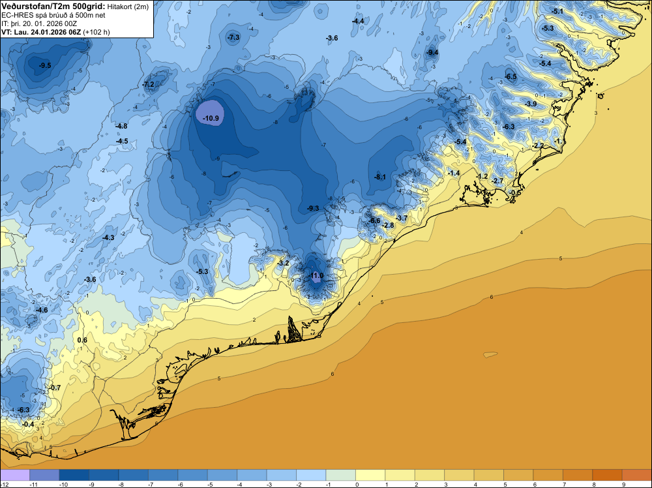652x488 pixels.
Task: Select the legend swatch labeled -4
Action: pyautogui.click(x=252, y=475)
